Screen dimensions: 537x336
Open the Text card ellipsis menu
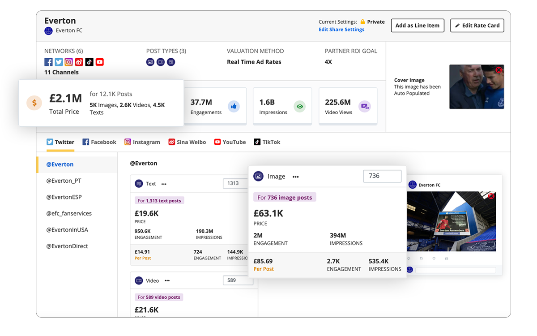164,184
